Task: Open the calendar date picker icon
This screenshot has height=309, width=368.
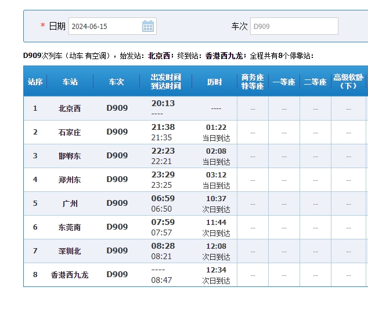Action: pos(148,26)
